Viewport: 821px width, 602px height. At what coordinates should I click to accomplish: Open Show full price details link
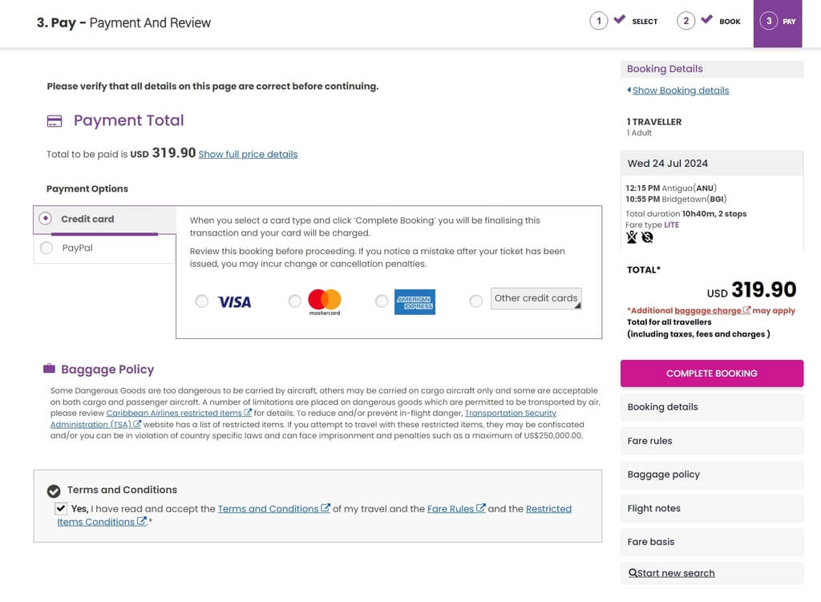point(248,155)
